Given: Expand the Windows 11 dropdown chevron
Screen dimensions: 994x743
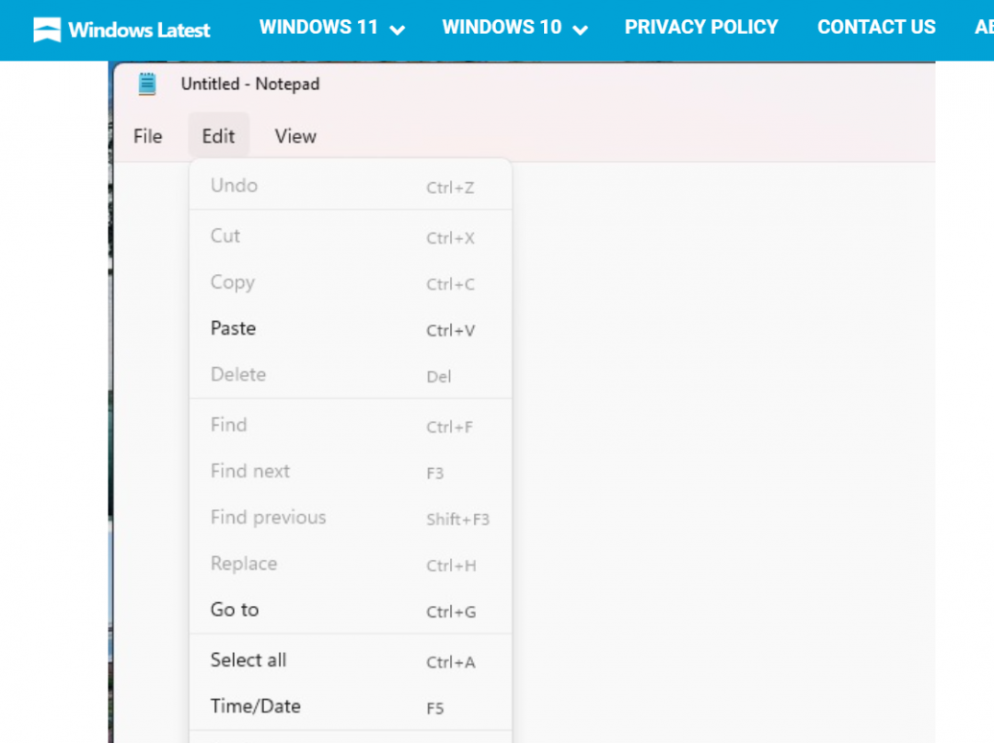Looking at the screenshot, I should coord(398,29).
